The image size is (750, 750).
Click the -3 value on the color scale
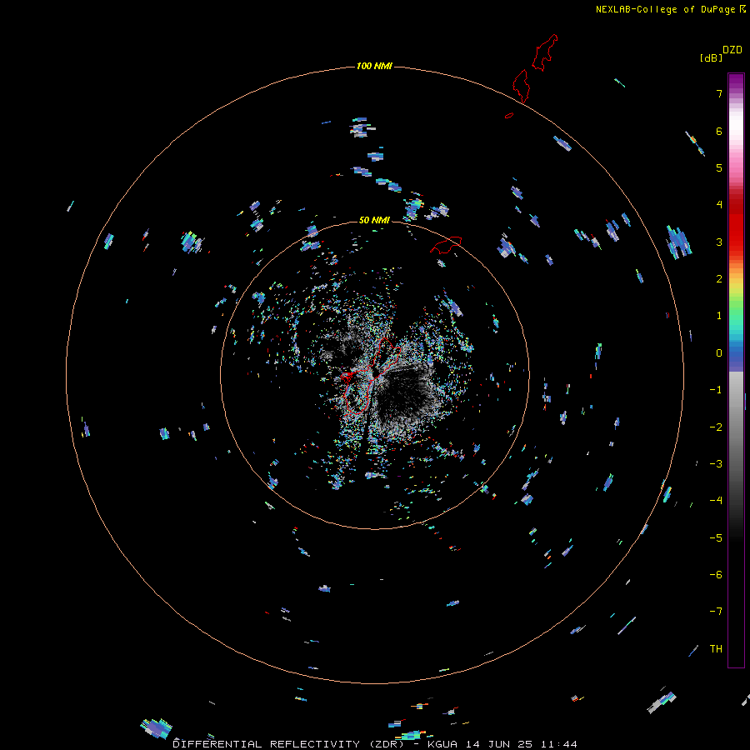pos(716,464)
